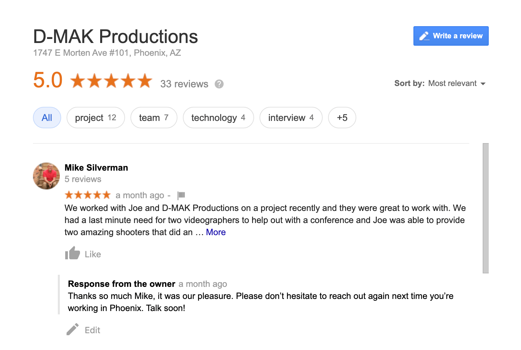Image resolution: width=521 pixels, height=350 pixels.
Task: Click the Edit text for owner response
Action: tap(92, 330)
